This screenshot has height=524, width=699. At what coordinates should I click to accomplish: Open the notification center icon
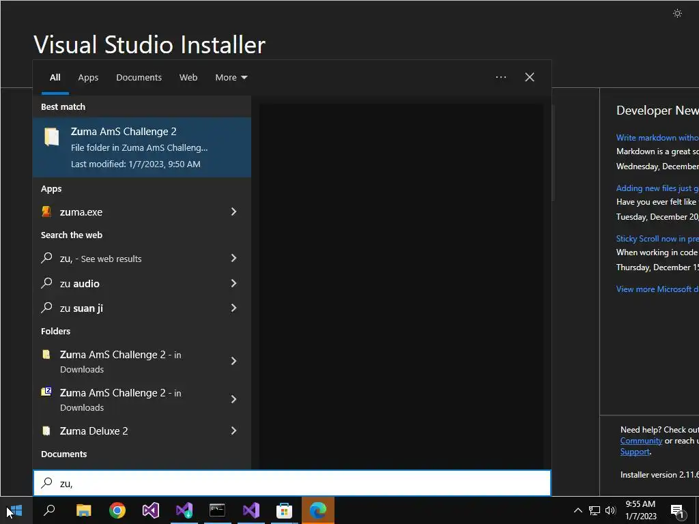[677, 510]
